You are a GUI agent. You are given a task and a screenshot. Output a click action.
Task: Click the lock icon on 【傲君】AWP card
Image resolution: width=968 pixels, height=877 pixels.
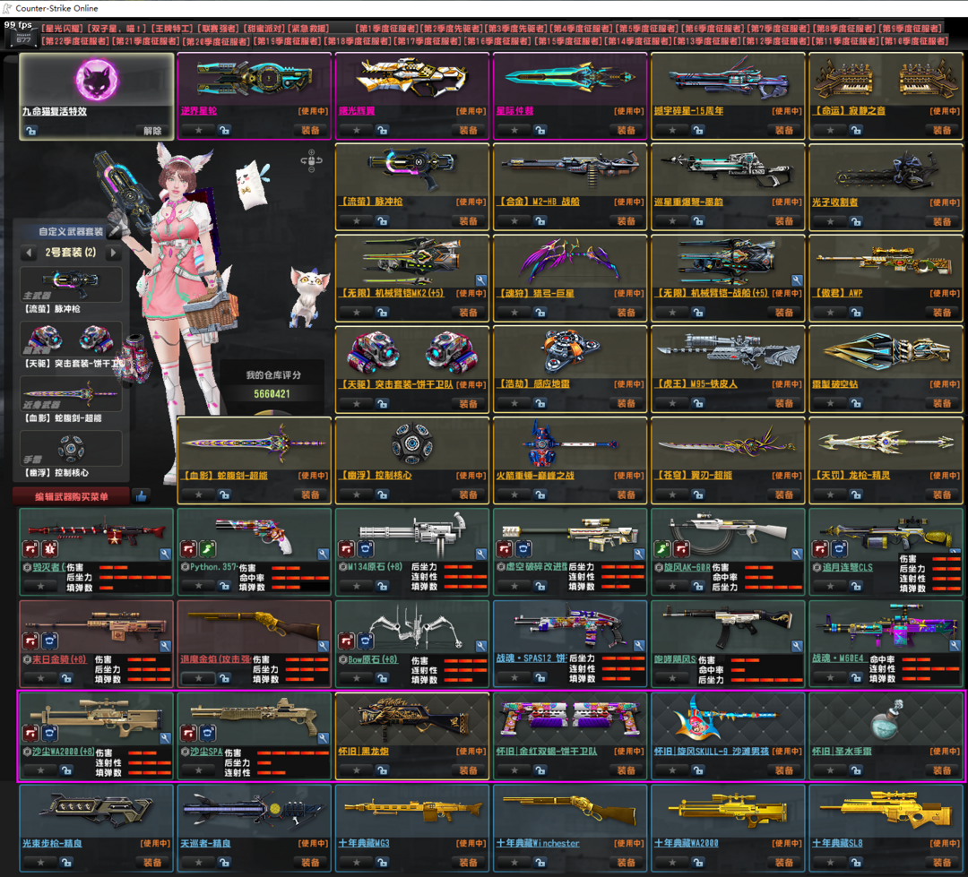(x=856, y=313)
